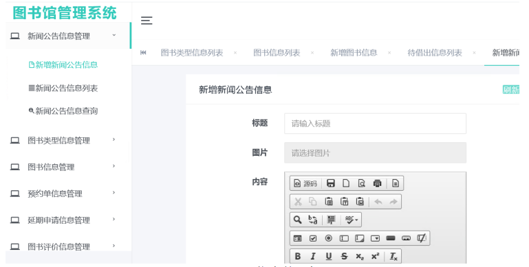
Task: Collapse the 新闻公告信息管理 menu
Action: 68,36
